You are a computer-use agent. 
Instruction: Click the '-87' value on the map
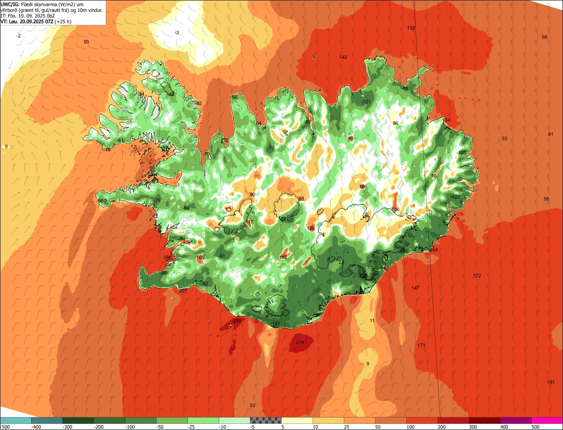point(307,122)
